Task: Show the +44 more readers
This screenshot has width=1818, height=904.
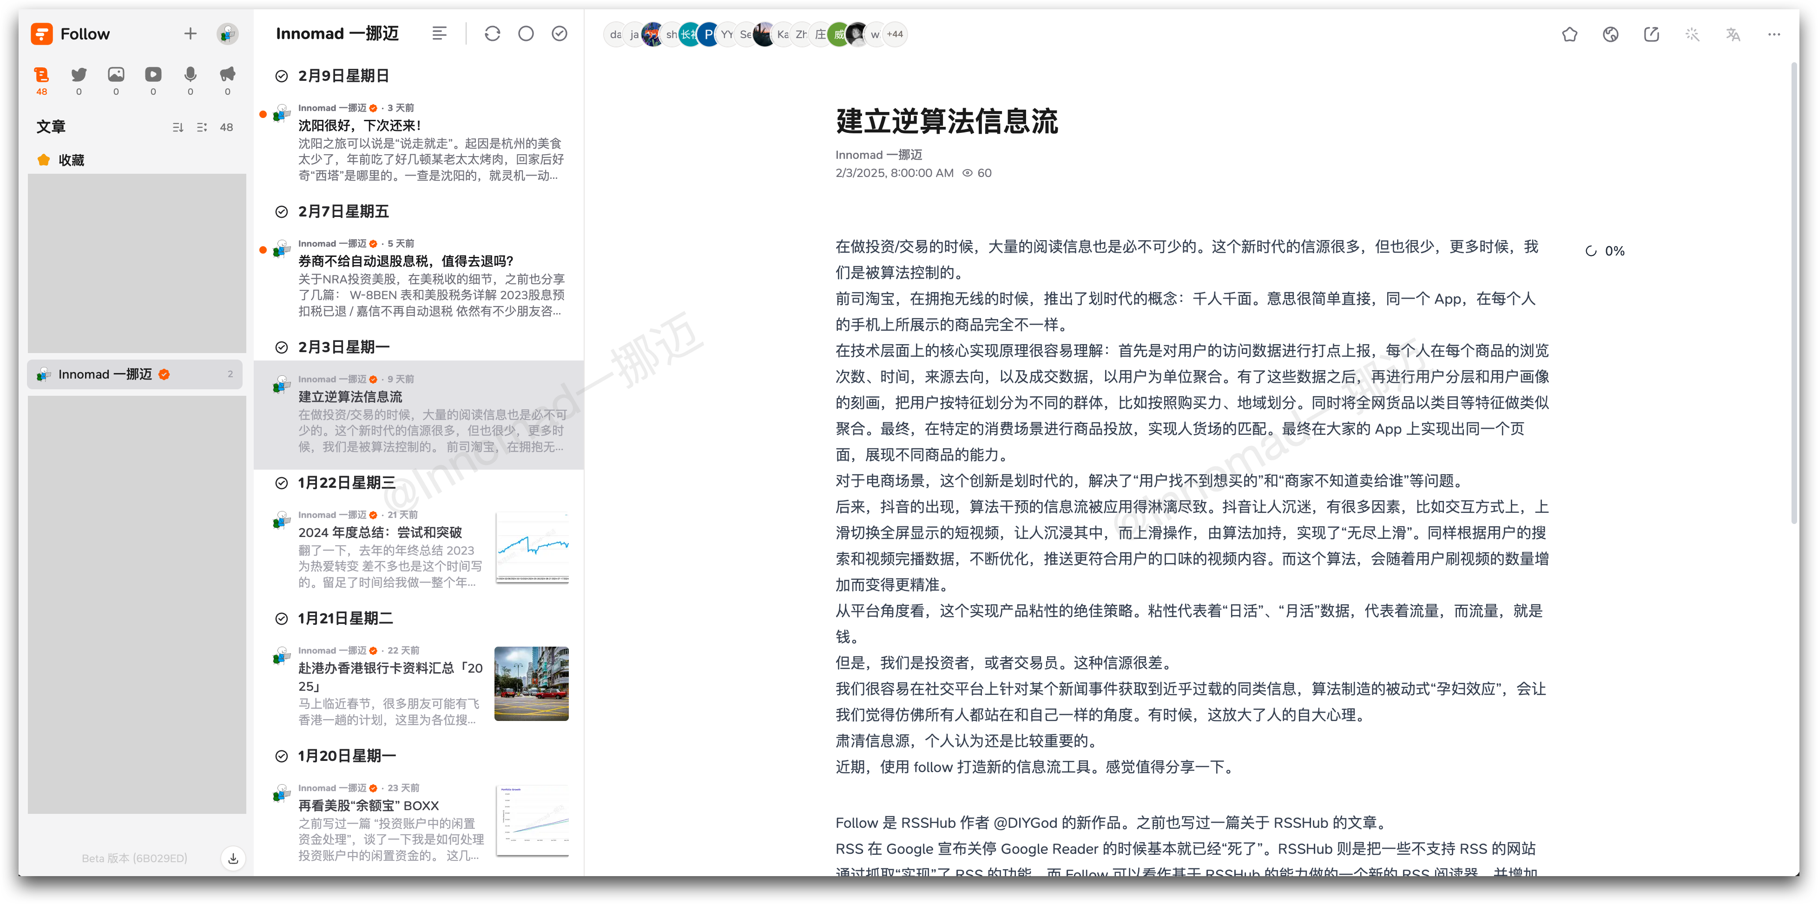Action: pos(895,34)
